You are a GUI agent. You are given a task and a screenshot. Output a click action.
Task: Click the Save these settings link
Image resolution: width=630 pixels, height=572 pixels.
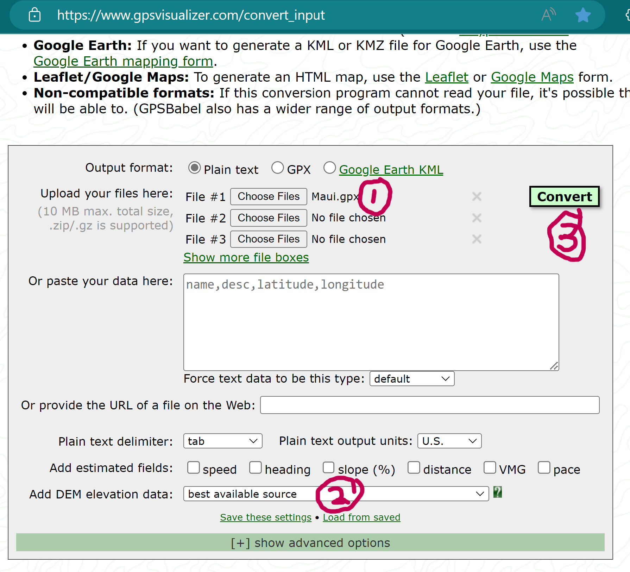pos(266,517)
